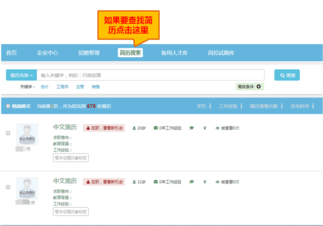Click the location pin icon in first resume
323x226 pixels.
click(205, 128)
